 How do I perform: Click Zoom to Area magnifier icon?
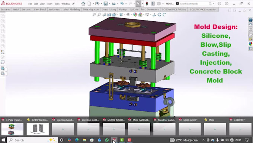tap(99, 15)
